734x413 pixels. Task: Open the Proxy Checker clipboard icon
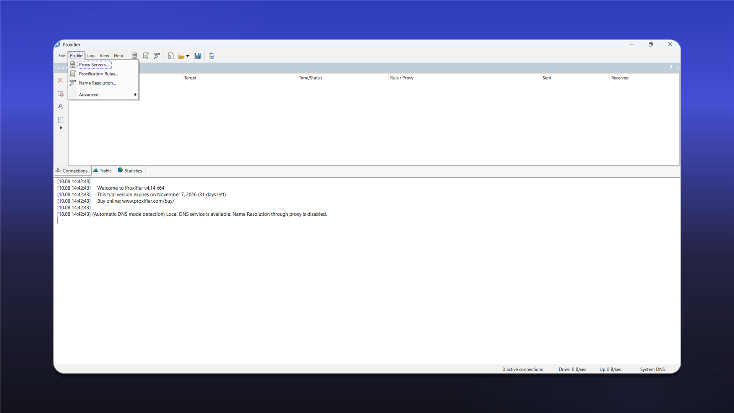(211, 56)
